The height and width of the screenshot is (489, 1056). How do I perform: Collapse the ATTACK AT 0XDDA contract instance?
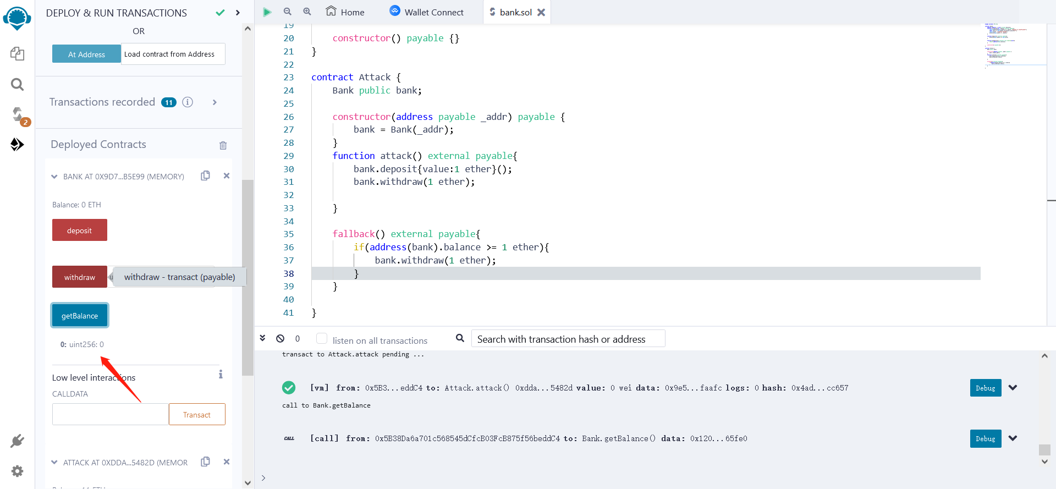point(54,463)
